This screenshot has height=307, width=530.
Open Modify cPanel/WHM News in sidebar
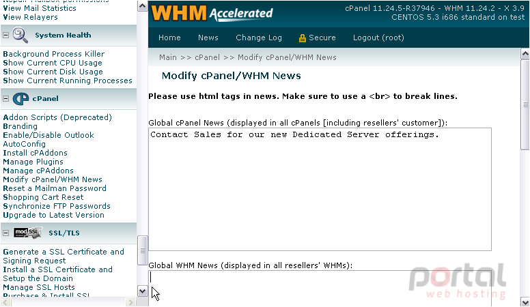pos(53,179)
